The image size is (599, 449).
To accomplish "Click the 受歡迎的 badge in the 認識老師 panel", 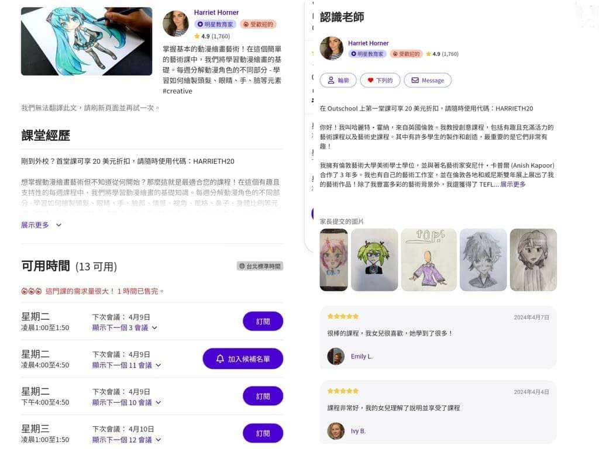I will [x=406, y=54].
